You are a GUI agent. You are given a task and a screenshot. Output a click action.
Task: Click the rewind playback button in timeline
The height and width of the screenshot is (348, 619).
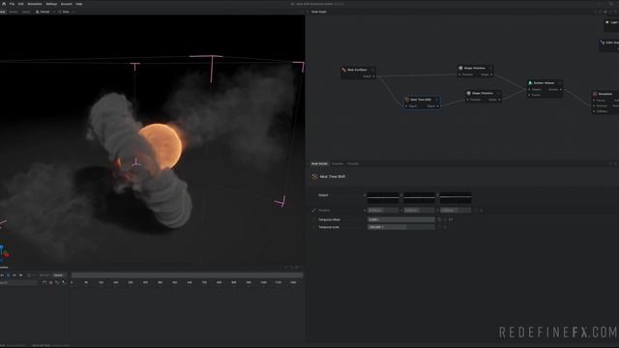pyautogui.click(x=2, y=275)
